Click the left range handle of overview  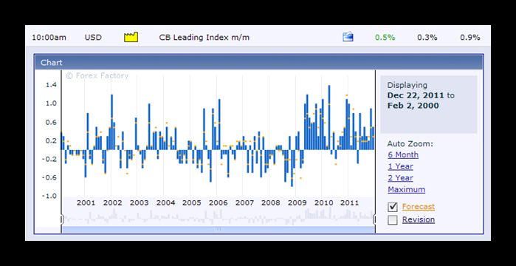click(x=61, y=219)
